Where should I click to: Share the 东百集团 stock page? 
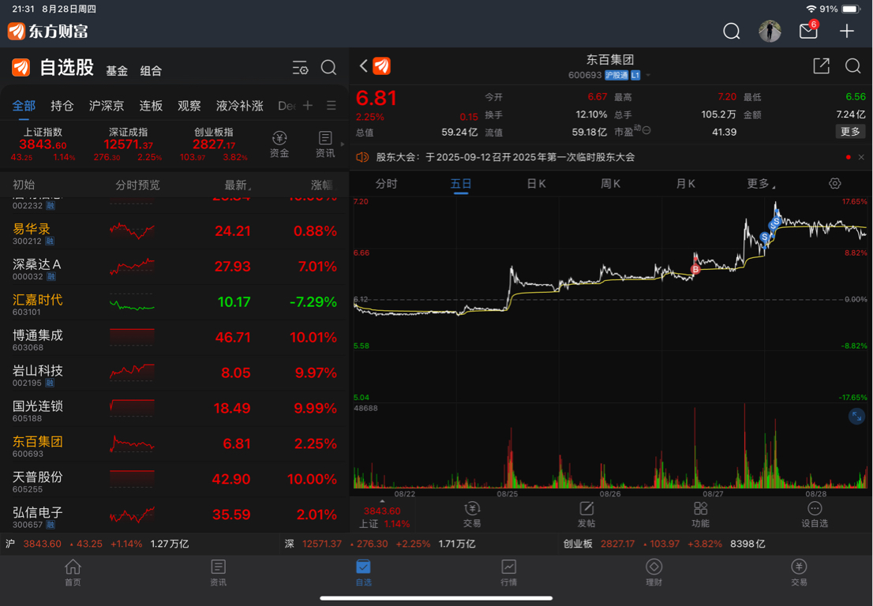pyautogui.click(x=821, y=66)
